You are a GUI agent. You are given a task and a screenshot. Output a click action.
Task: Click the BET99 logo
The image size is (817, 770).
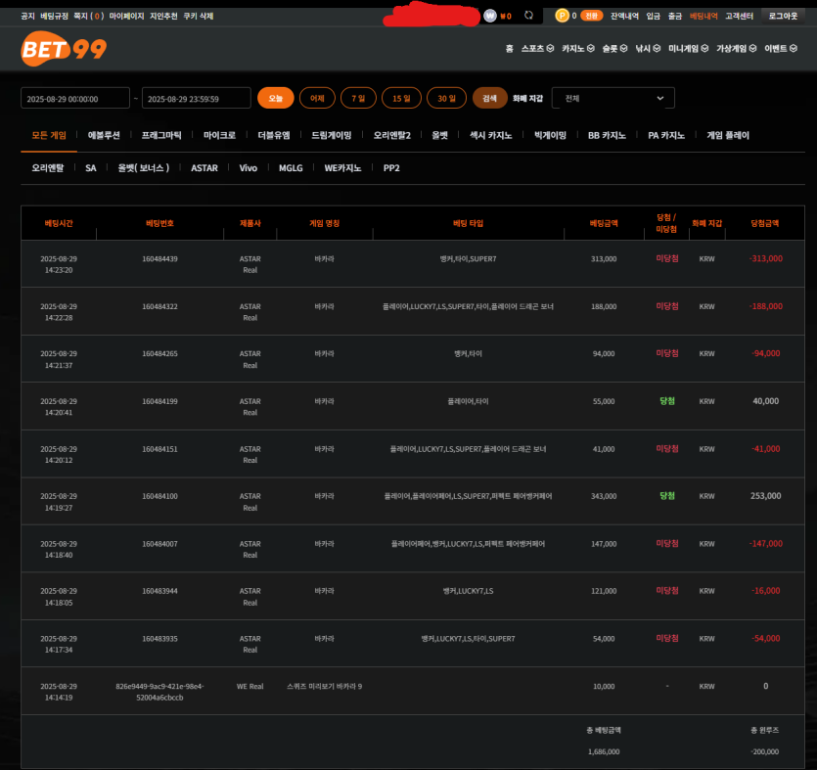(x=64, y=49)
